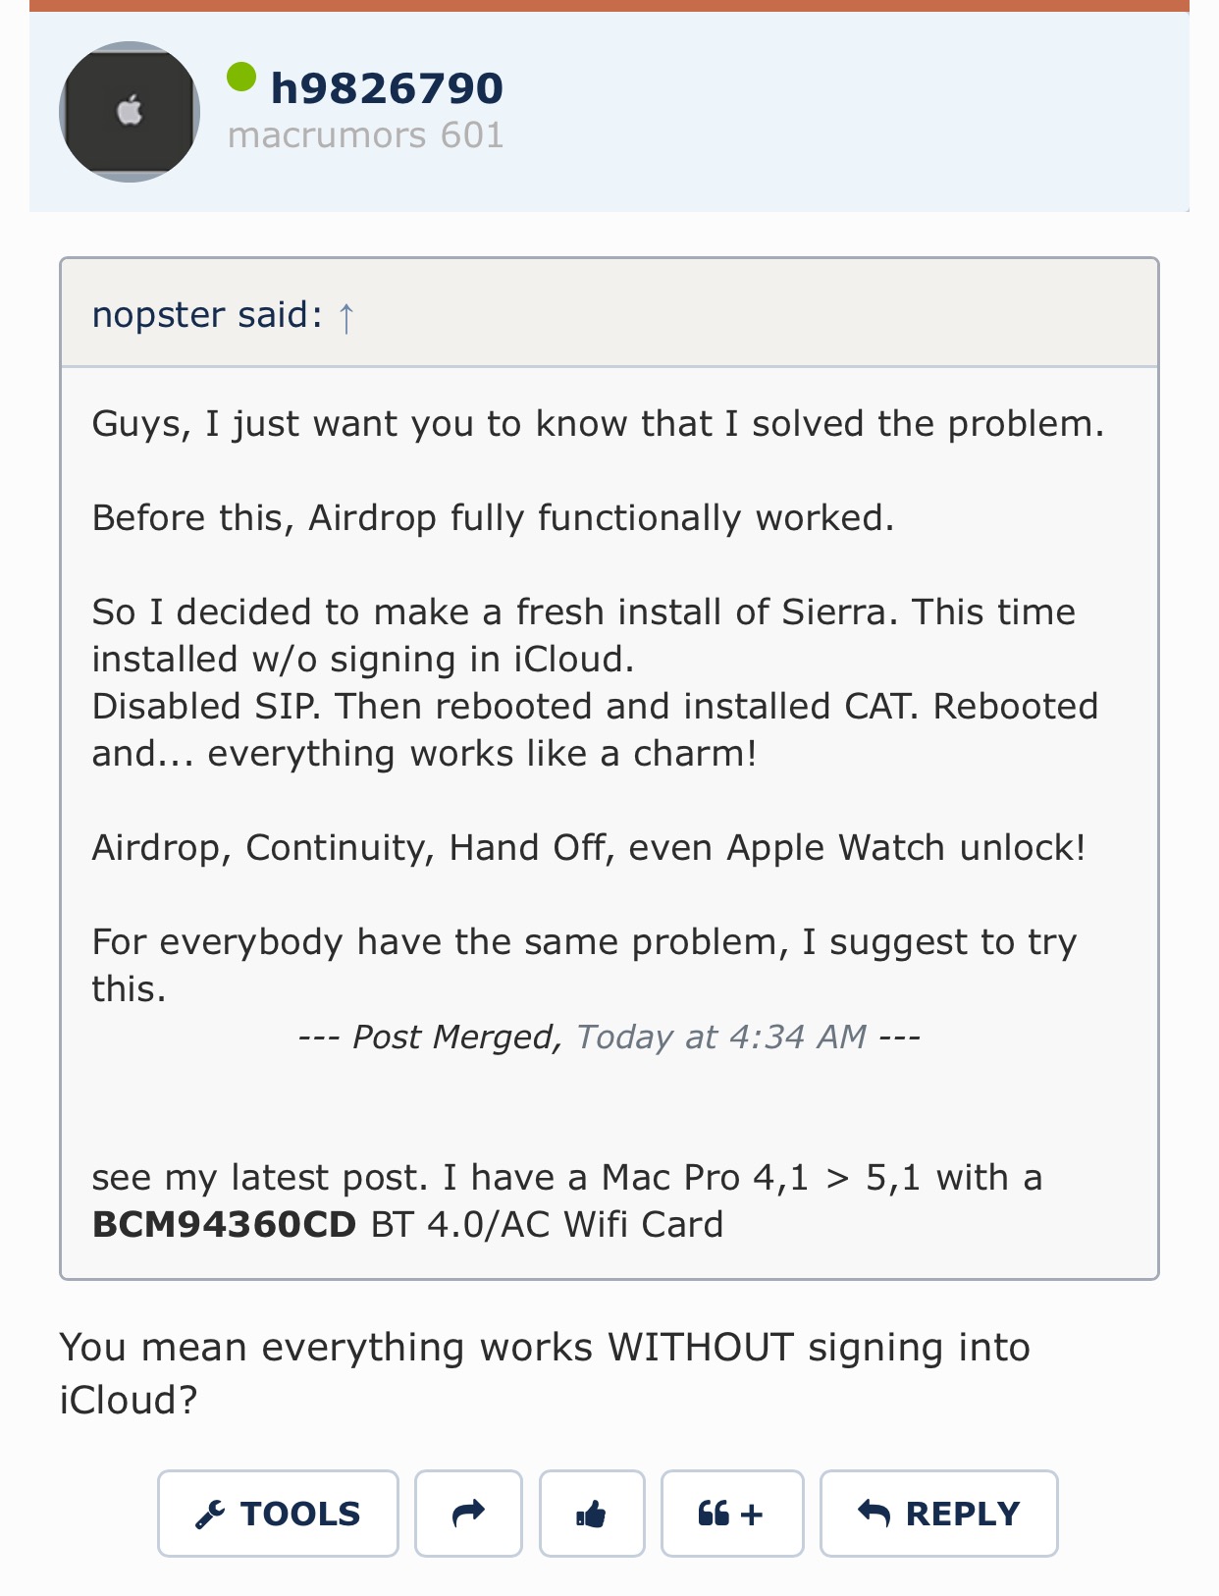1219x1596 pixels.
Task: Click the wrench icon on Tools
Action: (x=210, y=1515)
